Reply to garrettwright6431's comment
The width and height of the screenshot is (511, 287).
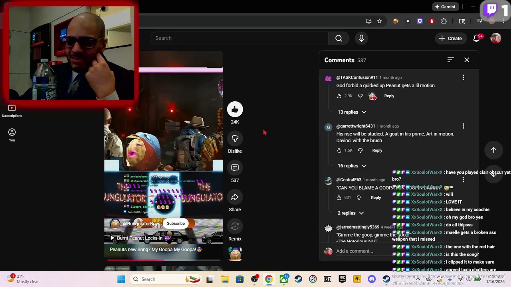(x=377, y=151)
